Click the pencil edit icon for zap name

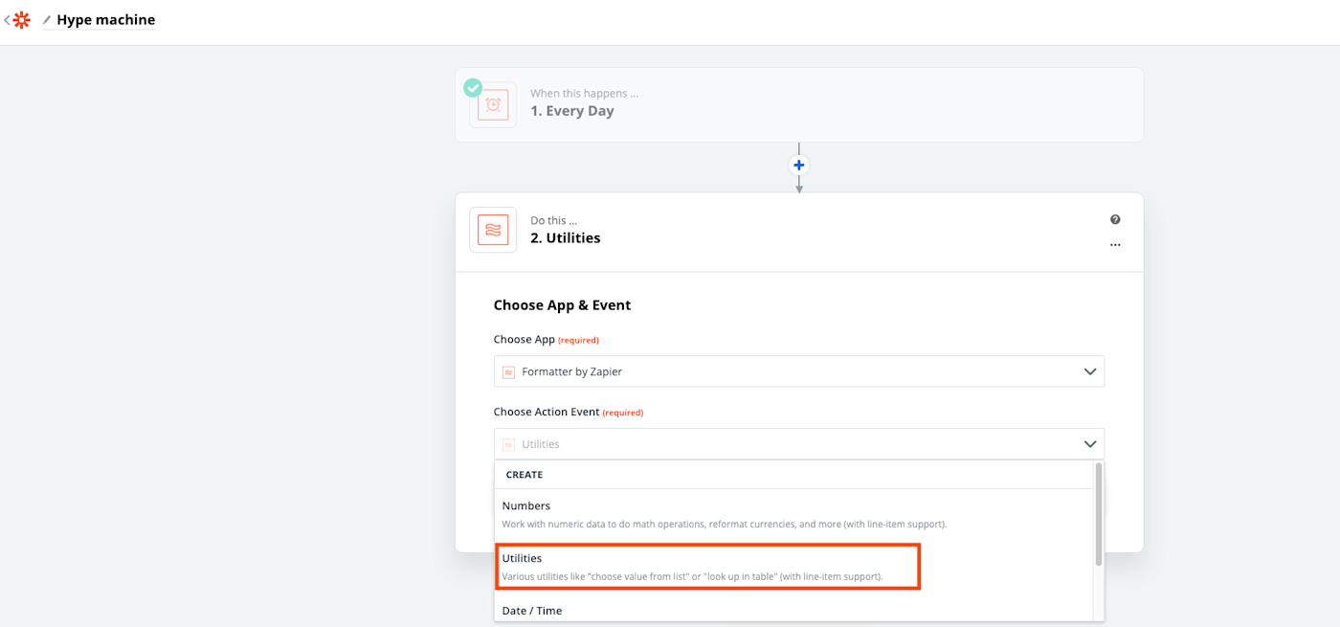point(47,20)
